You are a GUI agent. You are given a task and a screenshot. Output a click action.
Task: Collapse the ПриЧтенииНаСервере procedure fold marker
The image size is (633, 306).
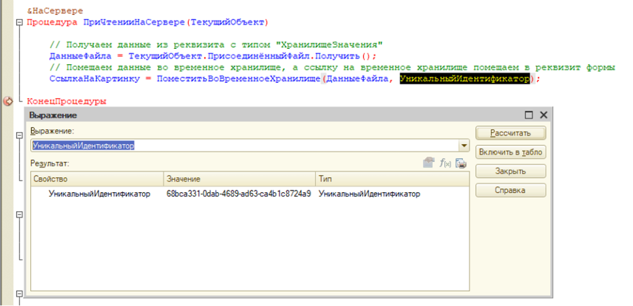[19, 22]
